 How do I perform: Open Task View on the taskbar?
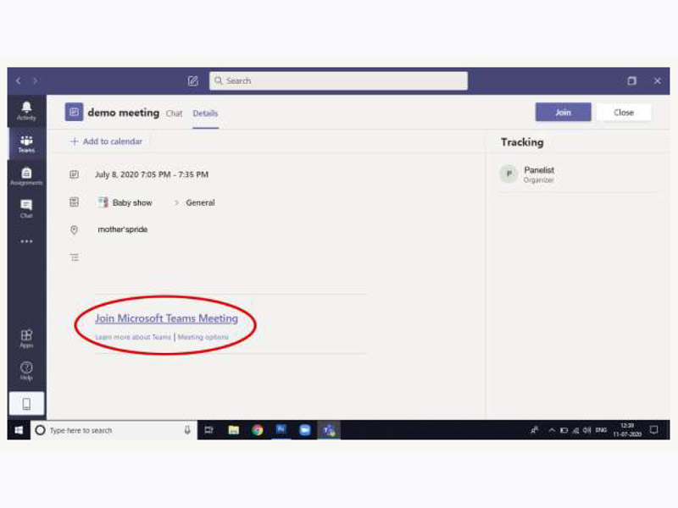(x=208, y=430)
